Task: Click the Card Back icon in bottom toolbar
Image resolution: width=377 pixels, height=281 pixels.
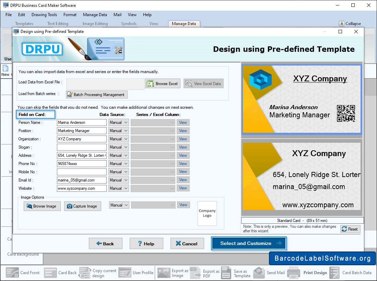Action: [x=50, y=272]
